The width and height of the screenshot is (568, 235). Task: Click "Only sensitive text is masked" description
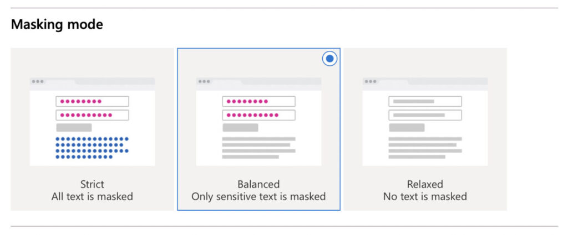tap(258, 196)
